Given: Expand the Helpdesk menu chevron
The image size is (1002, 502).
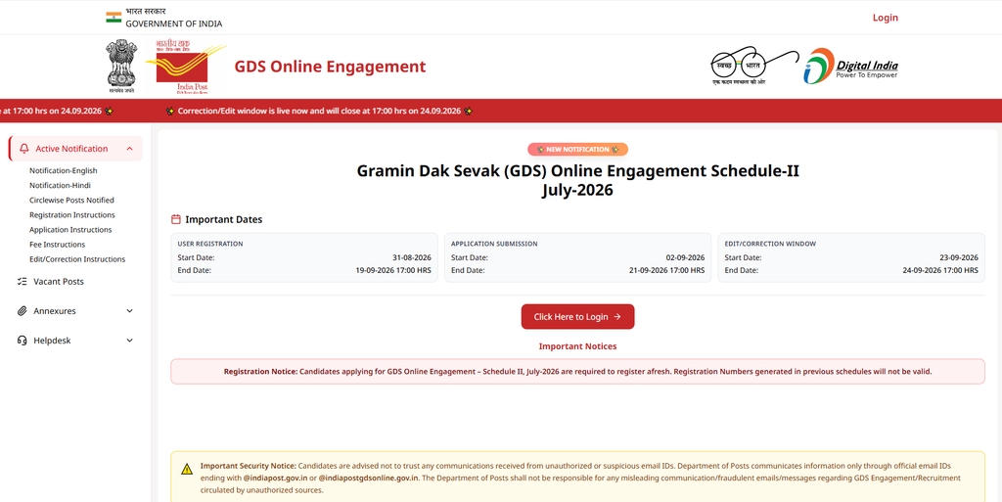Looking at the screenshot, I should [130, 341].
